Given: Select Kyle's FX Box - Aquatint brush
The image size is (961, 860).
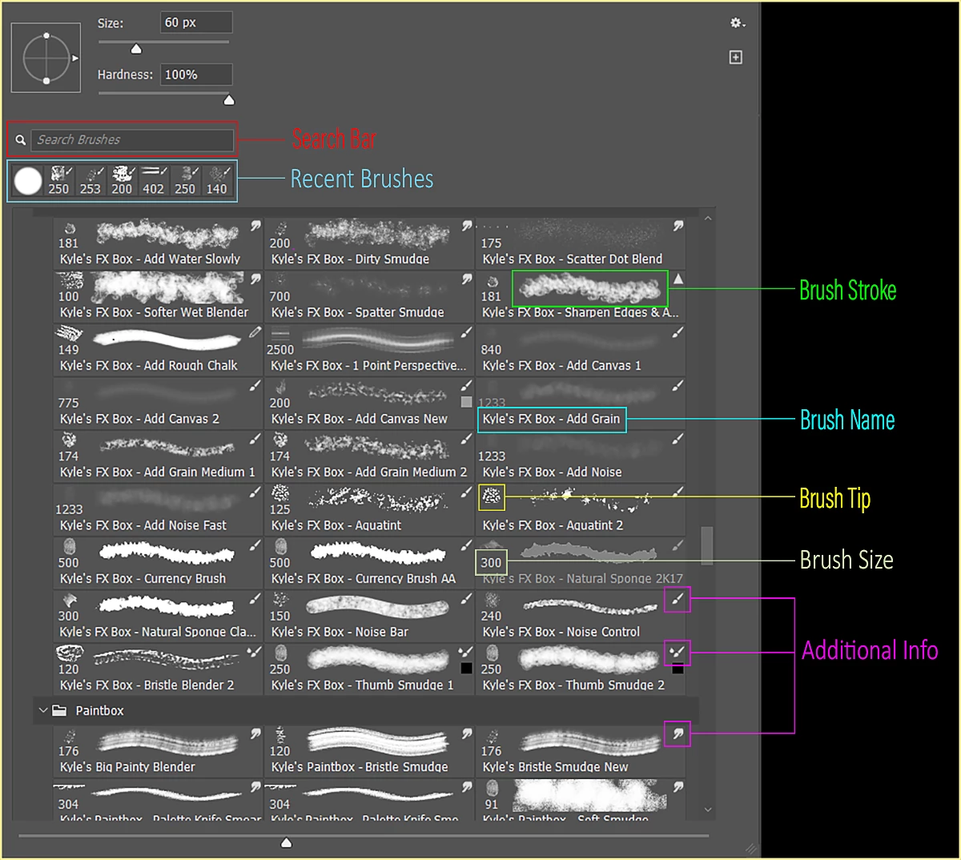Looking at the screenshot, I should pos(369,509).
